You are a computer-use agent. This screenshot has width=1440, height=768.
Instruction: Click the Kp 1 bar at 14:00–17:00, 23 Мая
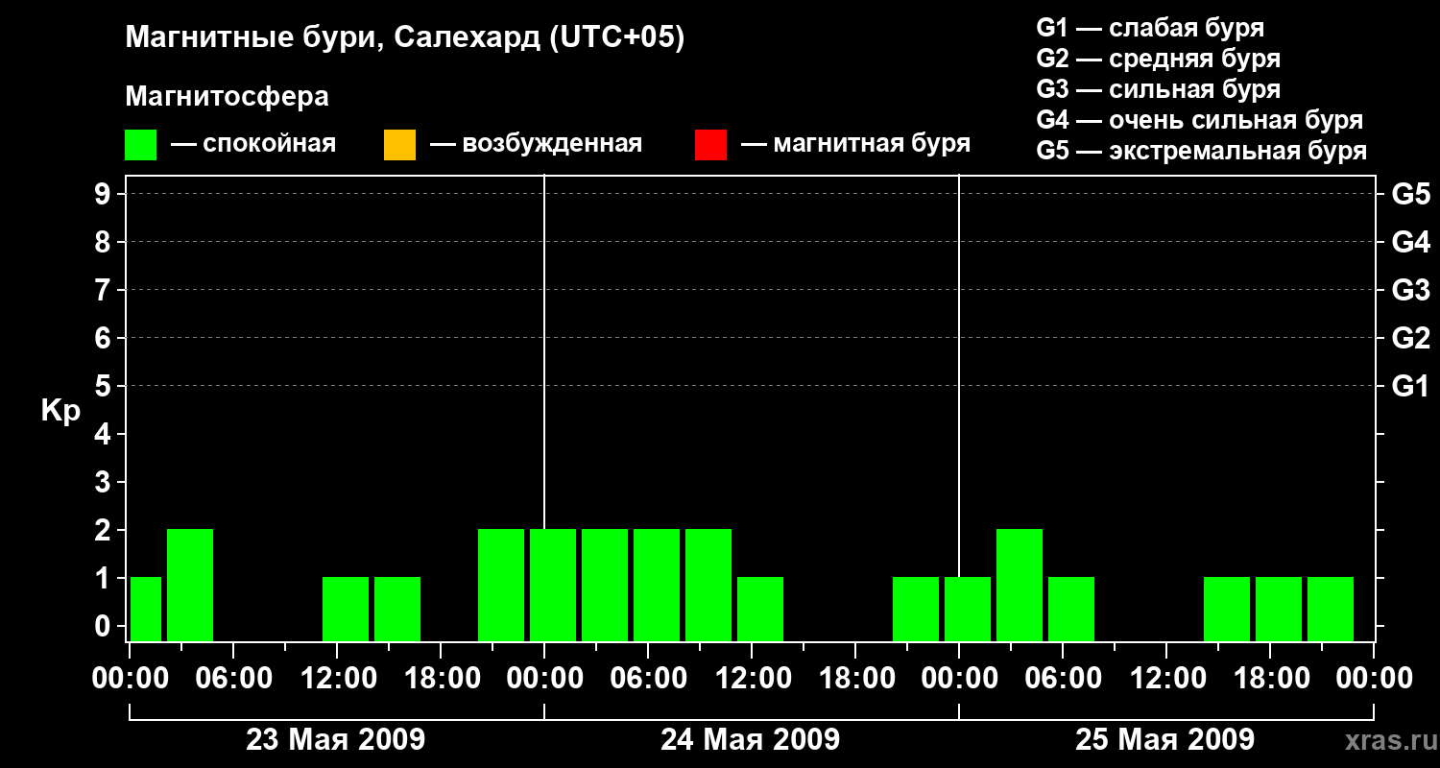(x=397, y=609)
